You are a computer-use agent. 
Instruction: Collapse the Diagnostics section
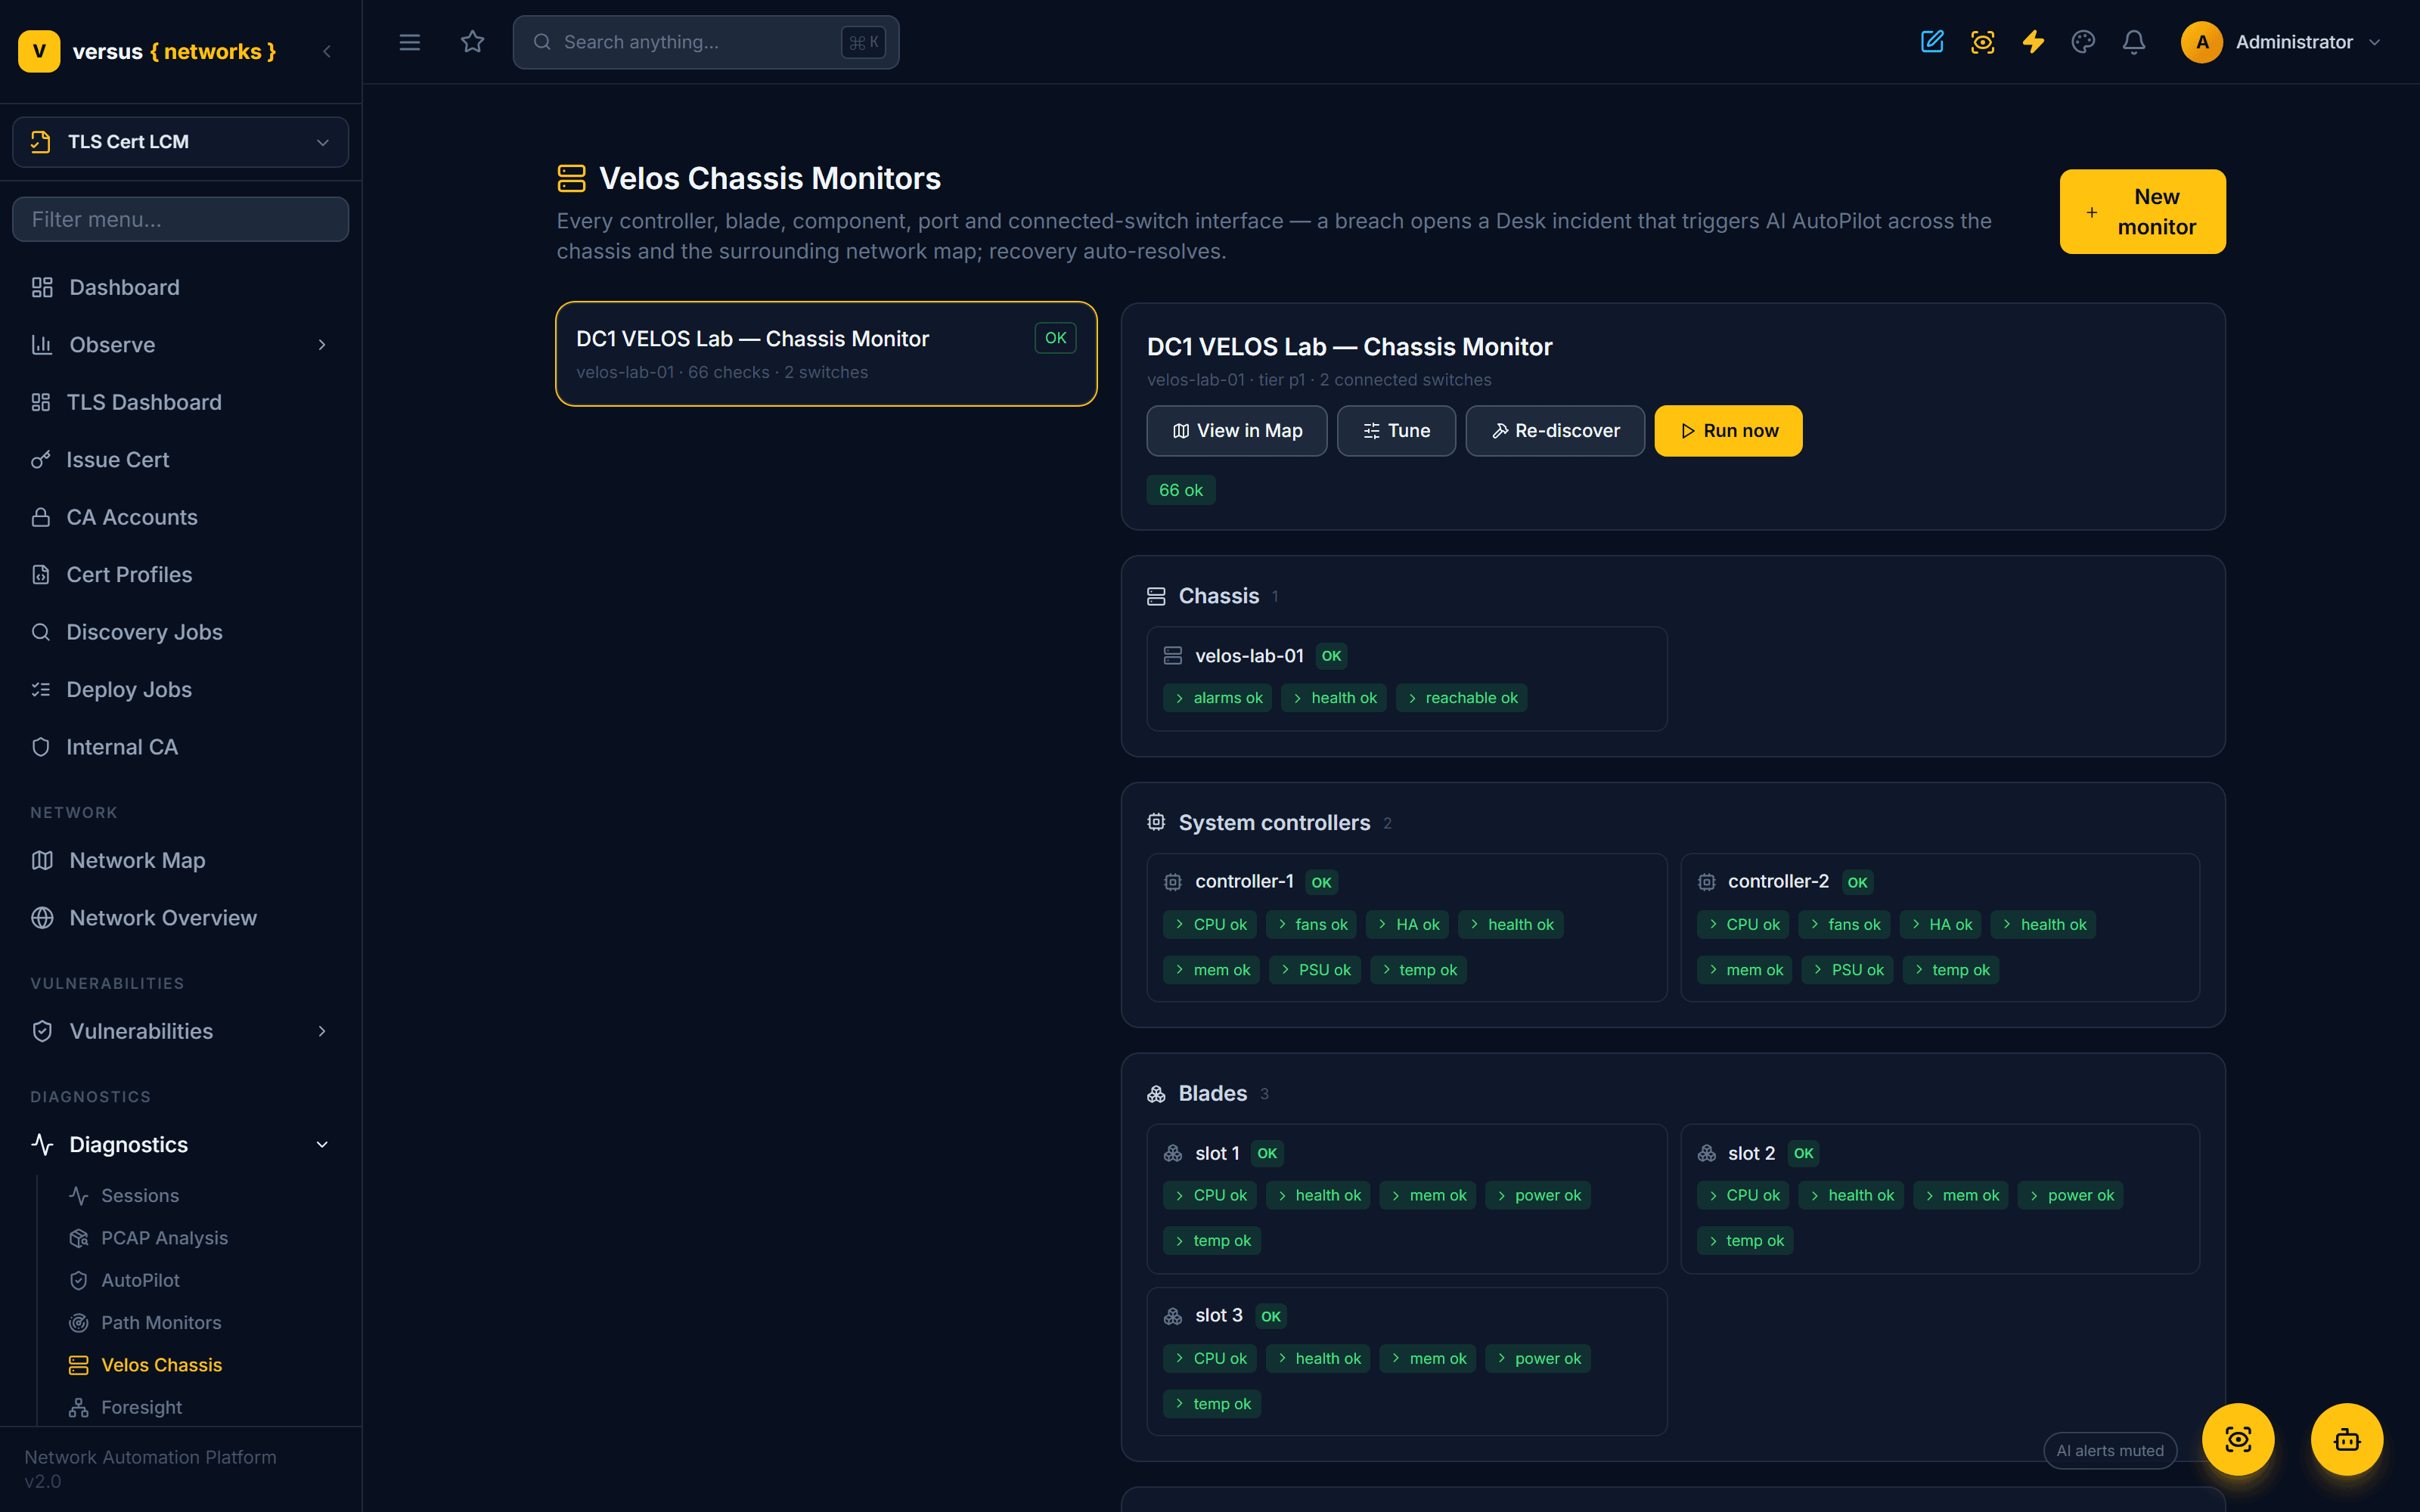tap(322, 1145)
